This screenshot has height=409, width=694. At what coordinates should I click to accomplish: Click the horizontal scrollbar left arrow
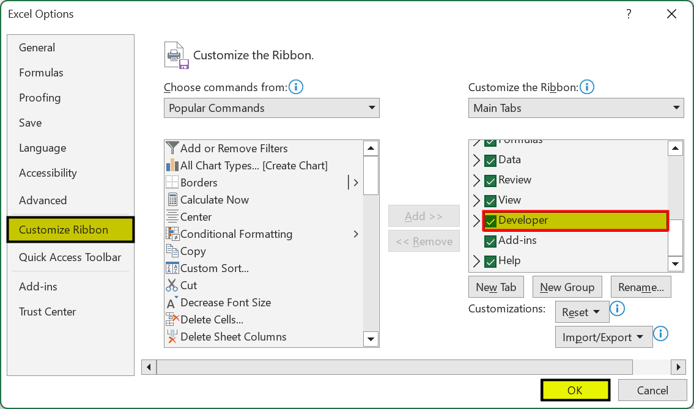pos(149,367)
